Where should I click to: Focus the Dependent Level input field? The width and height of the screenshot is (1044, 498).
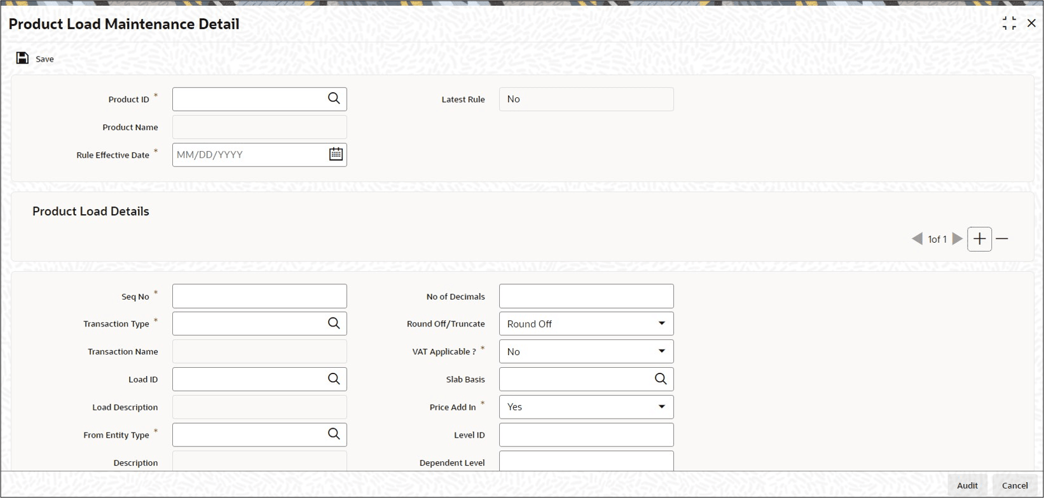point(586,461)
